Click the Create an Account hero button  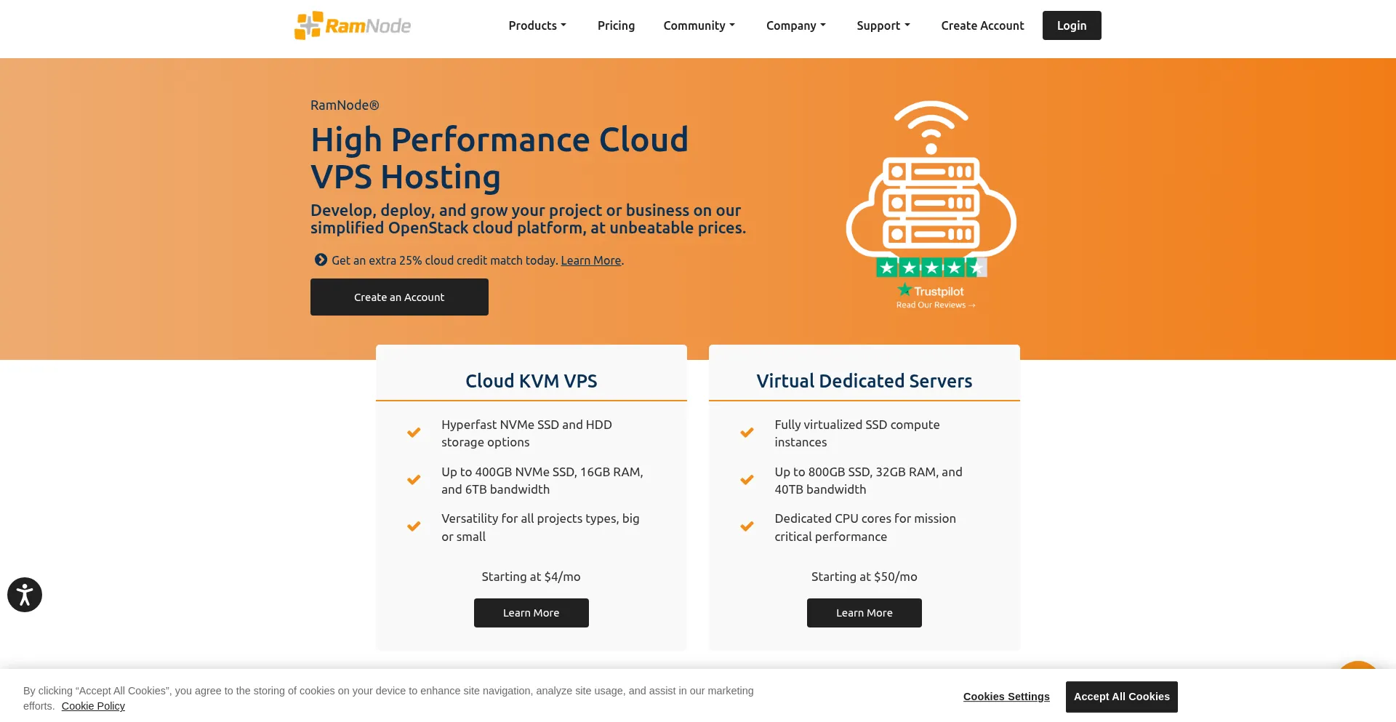point(399,297)
